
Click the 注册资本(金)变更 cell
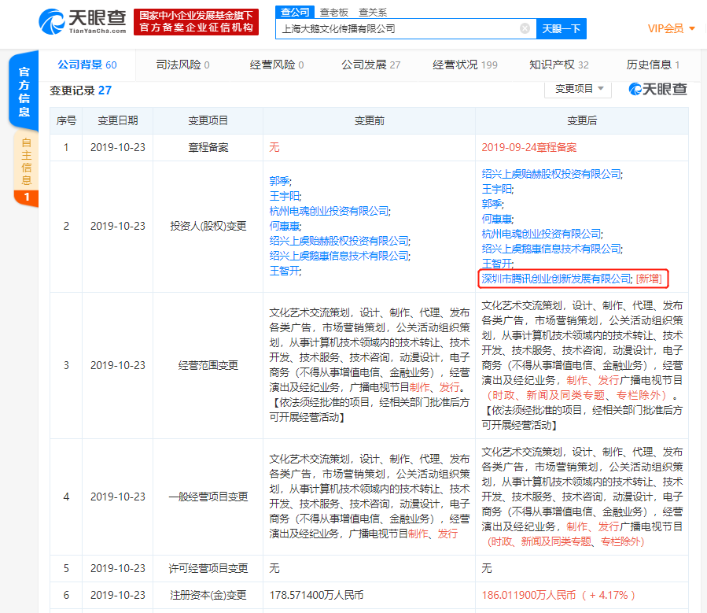208,595
